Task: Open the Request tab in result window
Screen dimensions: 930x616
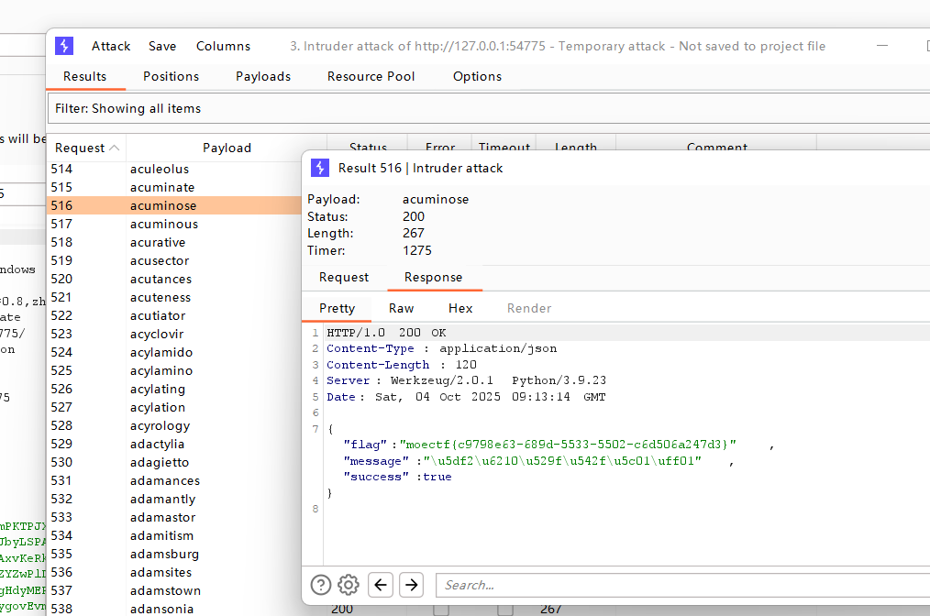Action: pos(344,277)
